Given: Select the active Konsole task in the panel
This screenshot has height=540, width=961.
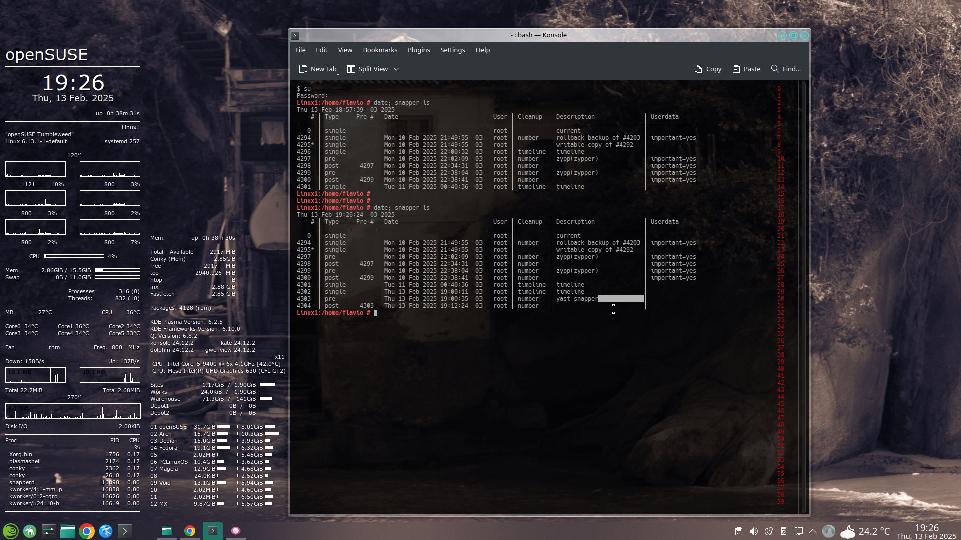Looking at the screenshot, I should (213, 531).
